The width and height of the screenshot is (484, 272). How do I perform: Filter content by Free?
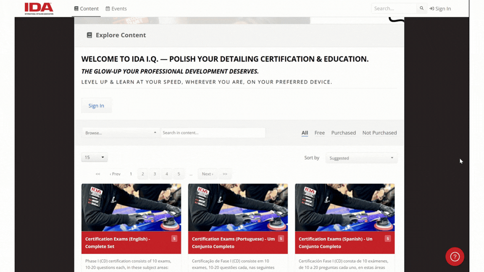tap(319, 133)
